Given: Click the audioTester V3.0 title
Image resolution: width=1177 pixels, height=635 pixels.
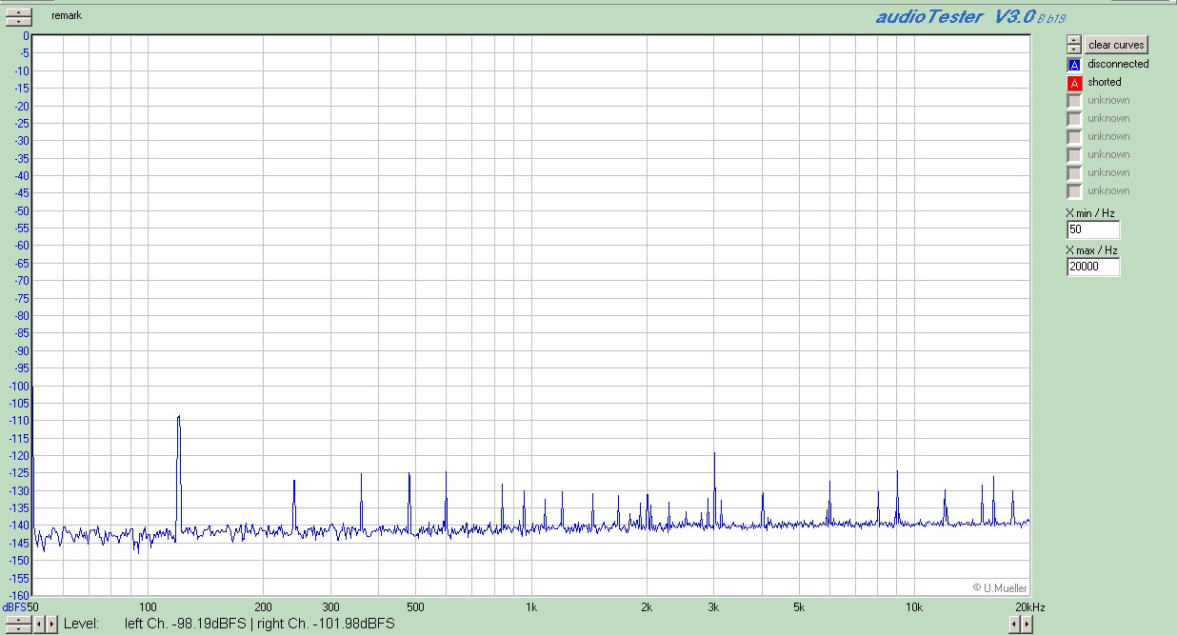Looking at the screenshot, I should point(955,17).
